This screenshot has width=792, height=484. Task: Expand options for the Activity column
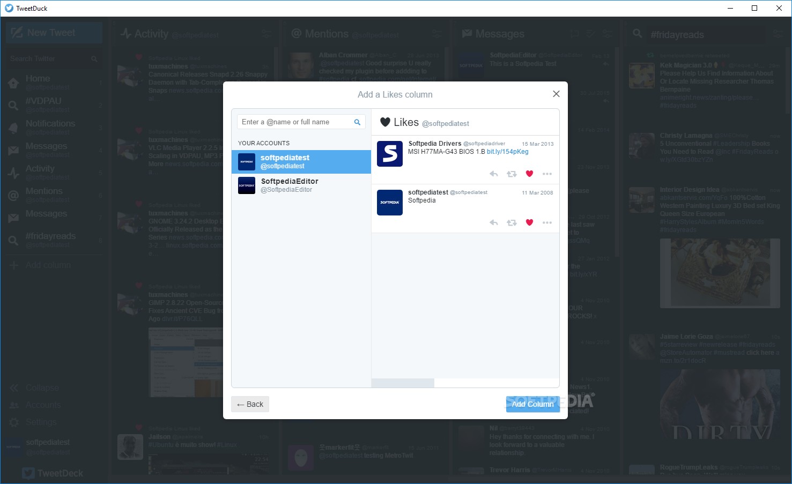[x=265, y=34]
